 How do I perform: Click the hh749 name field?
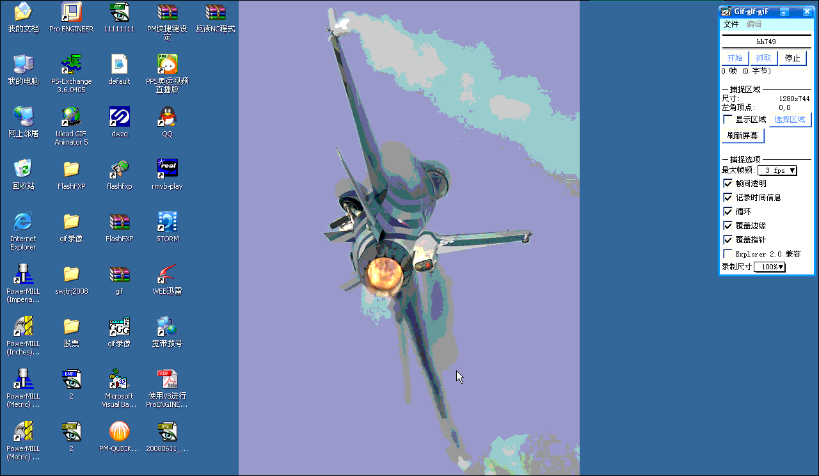767,42
